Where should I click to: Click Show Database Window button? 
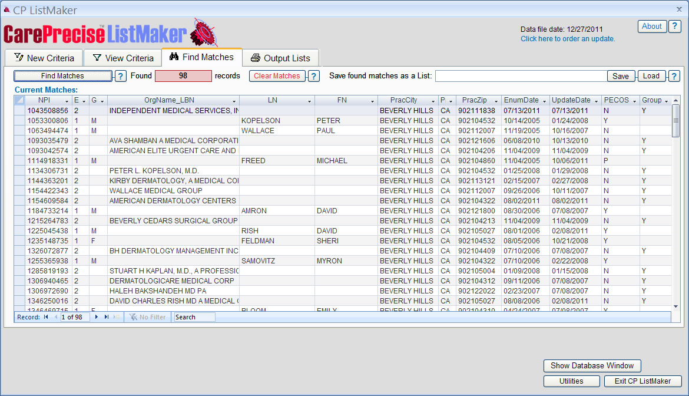tap(592, 366)
